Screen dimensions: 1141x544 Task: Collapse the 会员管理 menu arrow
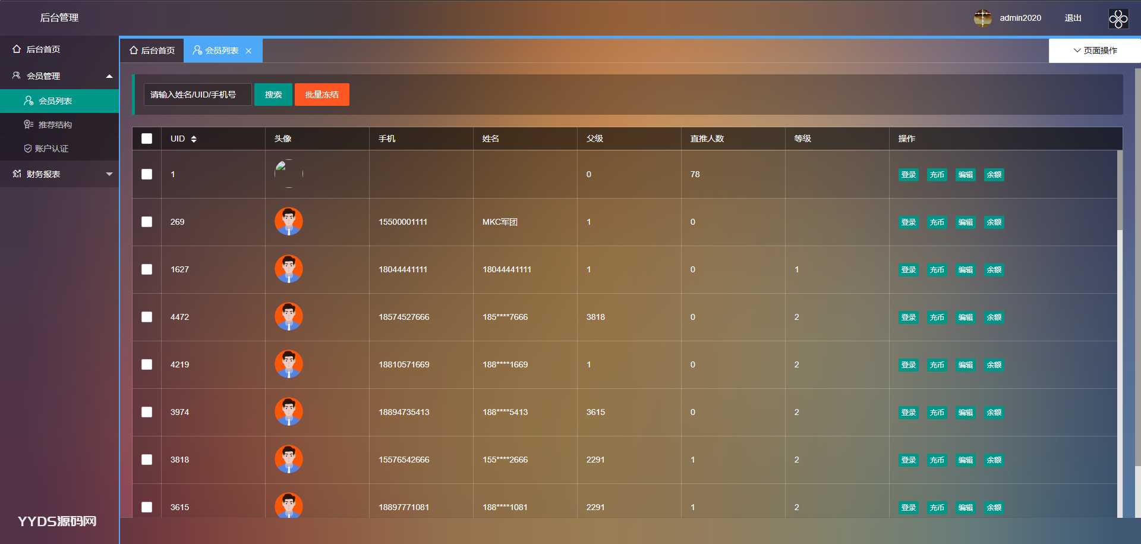[109, 76]
